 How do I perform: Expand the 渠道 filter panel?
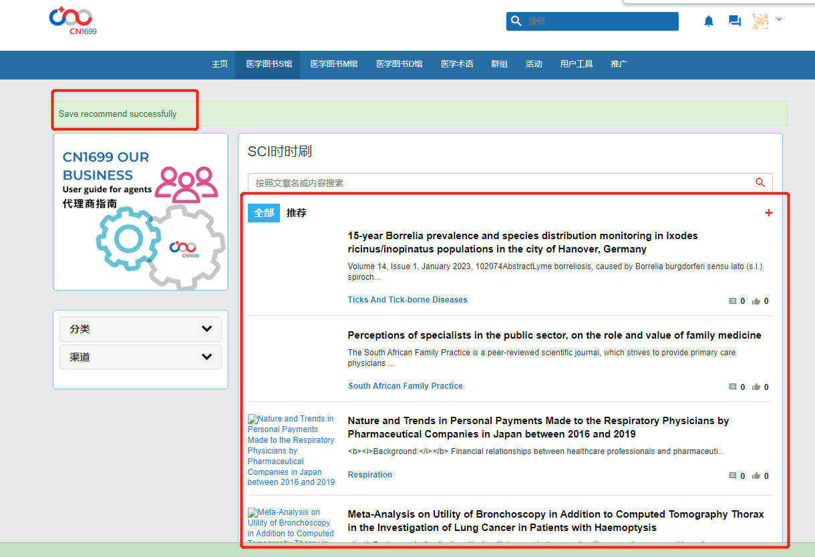pos(140,357)
